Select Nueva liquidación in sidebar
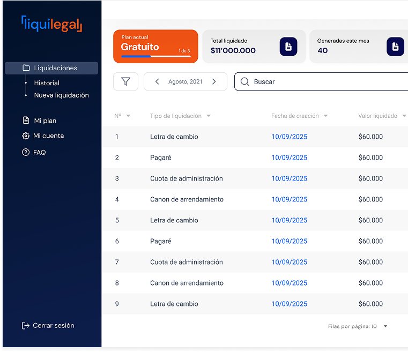408x352 pixels. pos(62,95)
